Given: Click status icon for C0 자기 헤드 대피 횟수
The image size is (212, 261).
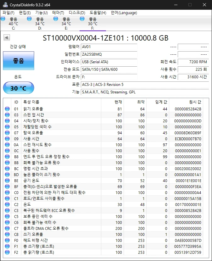Looking at the screenshot, I should coord(7,192).
